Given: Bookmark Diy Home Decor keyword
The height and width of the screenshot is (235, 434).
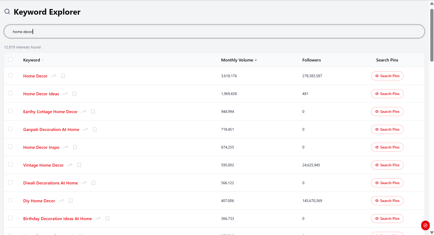Looking at the screenshot, I should tap(71, 201).
